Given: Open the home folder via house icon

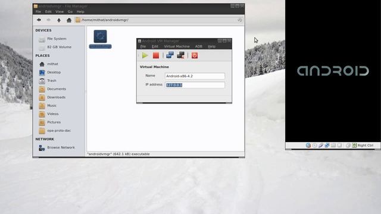Looking at the screenshot, I should (69, 20).
